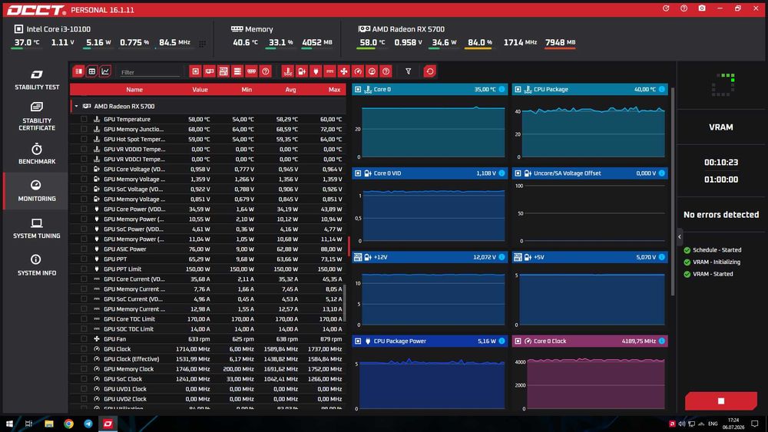Toggle the power plug sensor filter
768x432 pixels.
pos(316,71)
